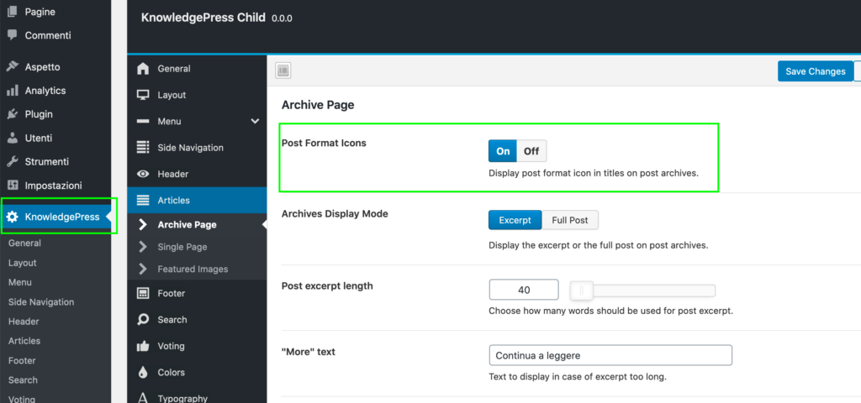Screen dimensions: 861x403
Task: Click the Post excerpt length slider handle
Action: pyautogui.click(x=582, y=290)
